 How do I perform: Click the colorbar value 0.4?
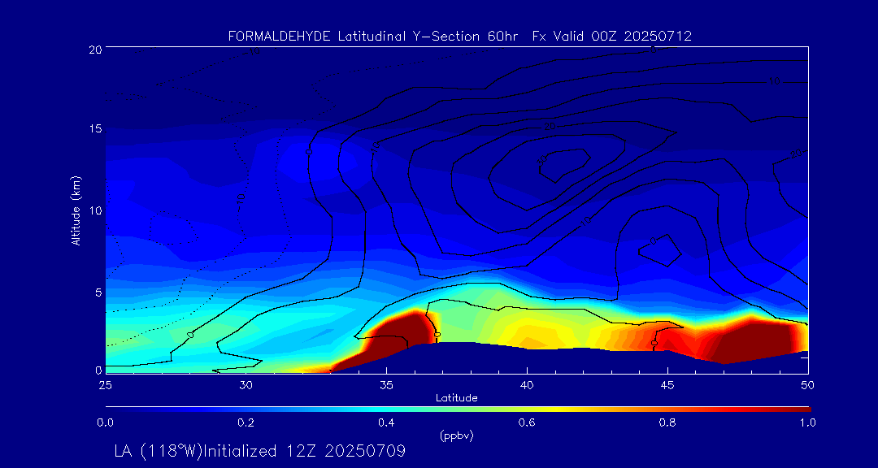click(386, 422)
